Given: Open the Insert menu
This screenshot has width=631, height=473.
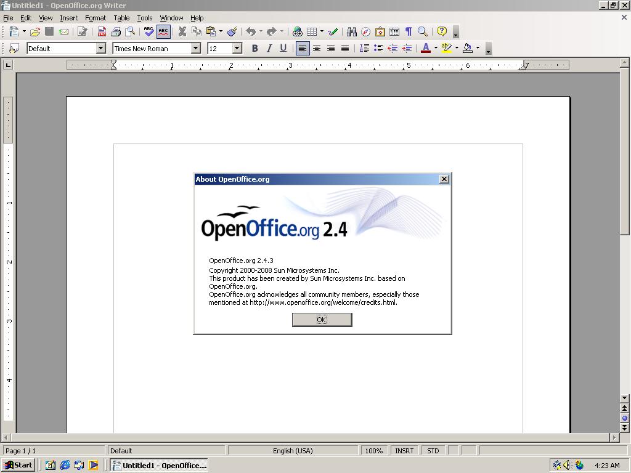Looking at the screenshot, I should [x=69, y=18].
